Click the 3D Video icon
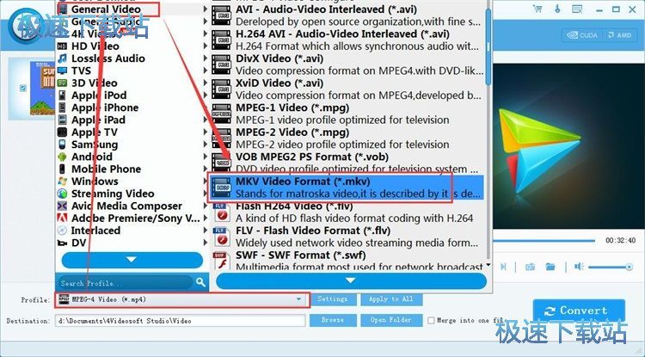Screen dimensions: 645x357 [62, 83]
